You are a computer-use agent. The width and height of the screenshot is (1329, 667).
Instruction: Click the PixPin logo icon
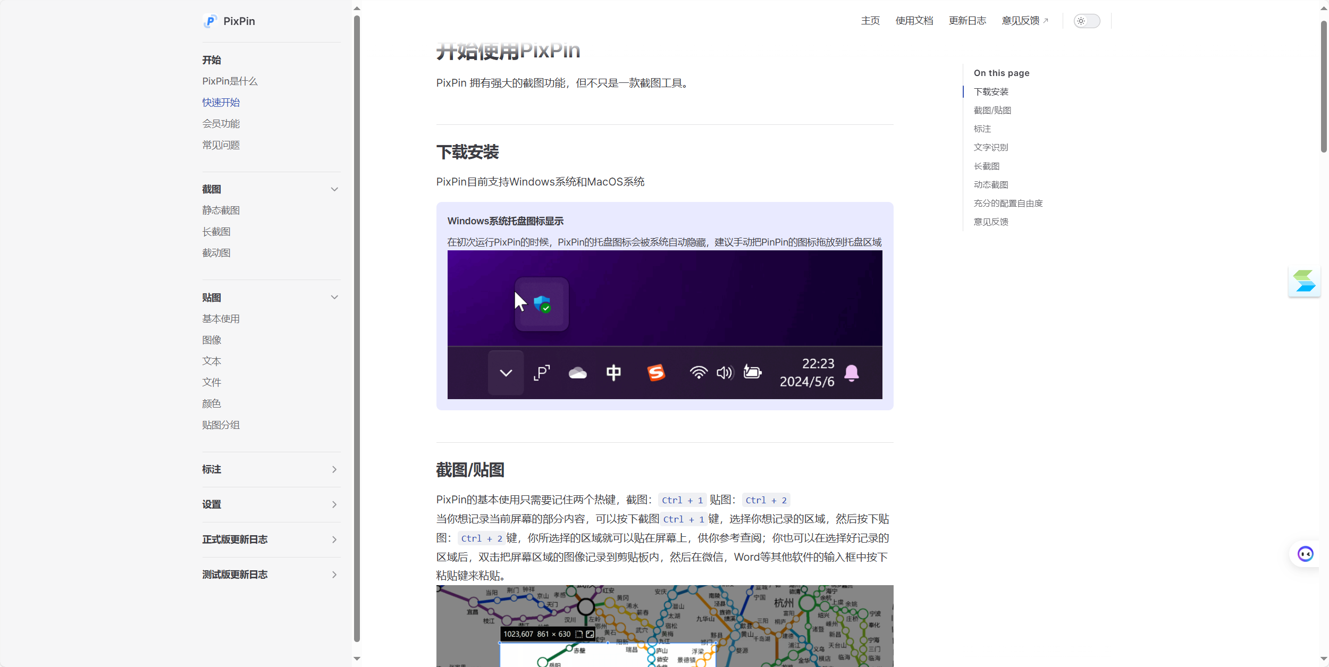(x=210, y=21)
